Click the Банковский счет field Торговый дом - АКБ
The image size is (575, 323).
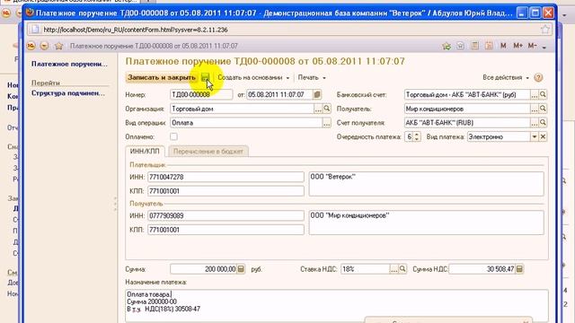click(467, 94)
